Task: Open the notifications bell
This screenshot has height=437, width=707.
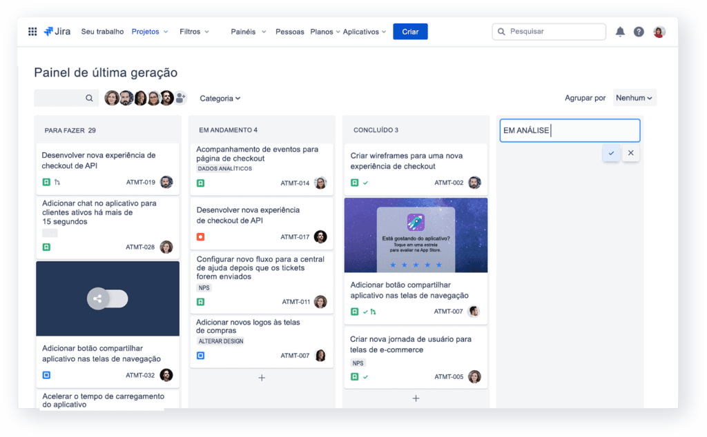Action: [620, 31]
